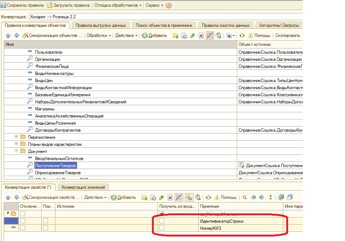Add object rule by copying in upper toolbar
Screen dimensions: 345x241
(x=184, y=35)
